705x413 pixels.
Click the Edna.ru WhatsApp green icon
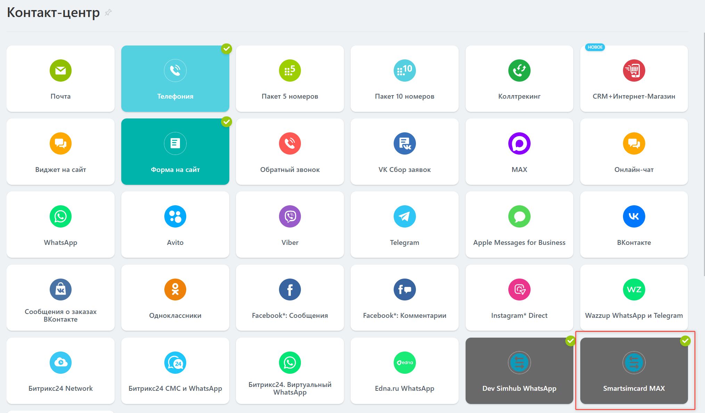pyautogui.click(x=404, y=363)
